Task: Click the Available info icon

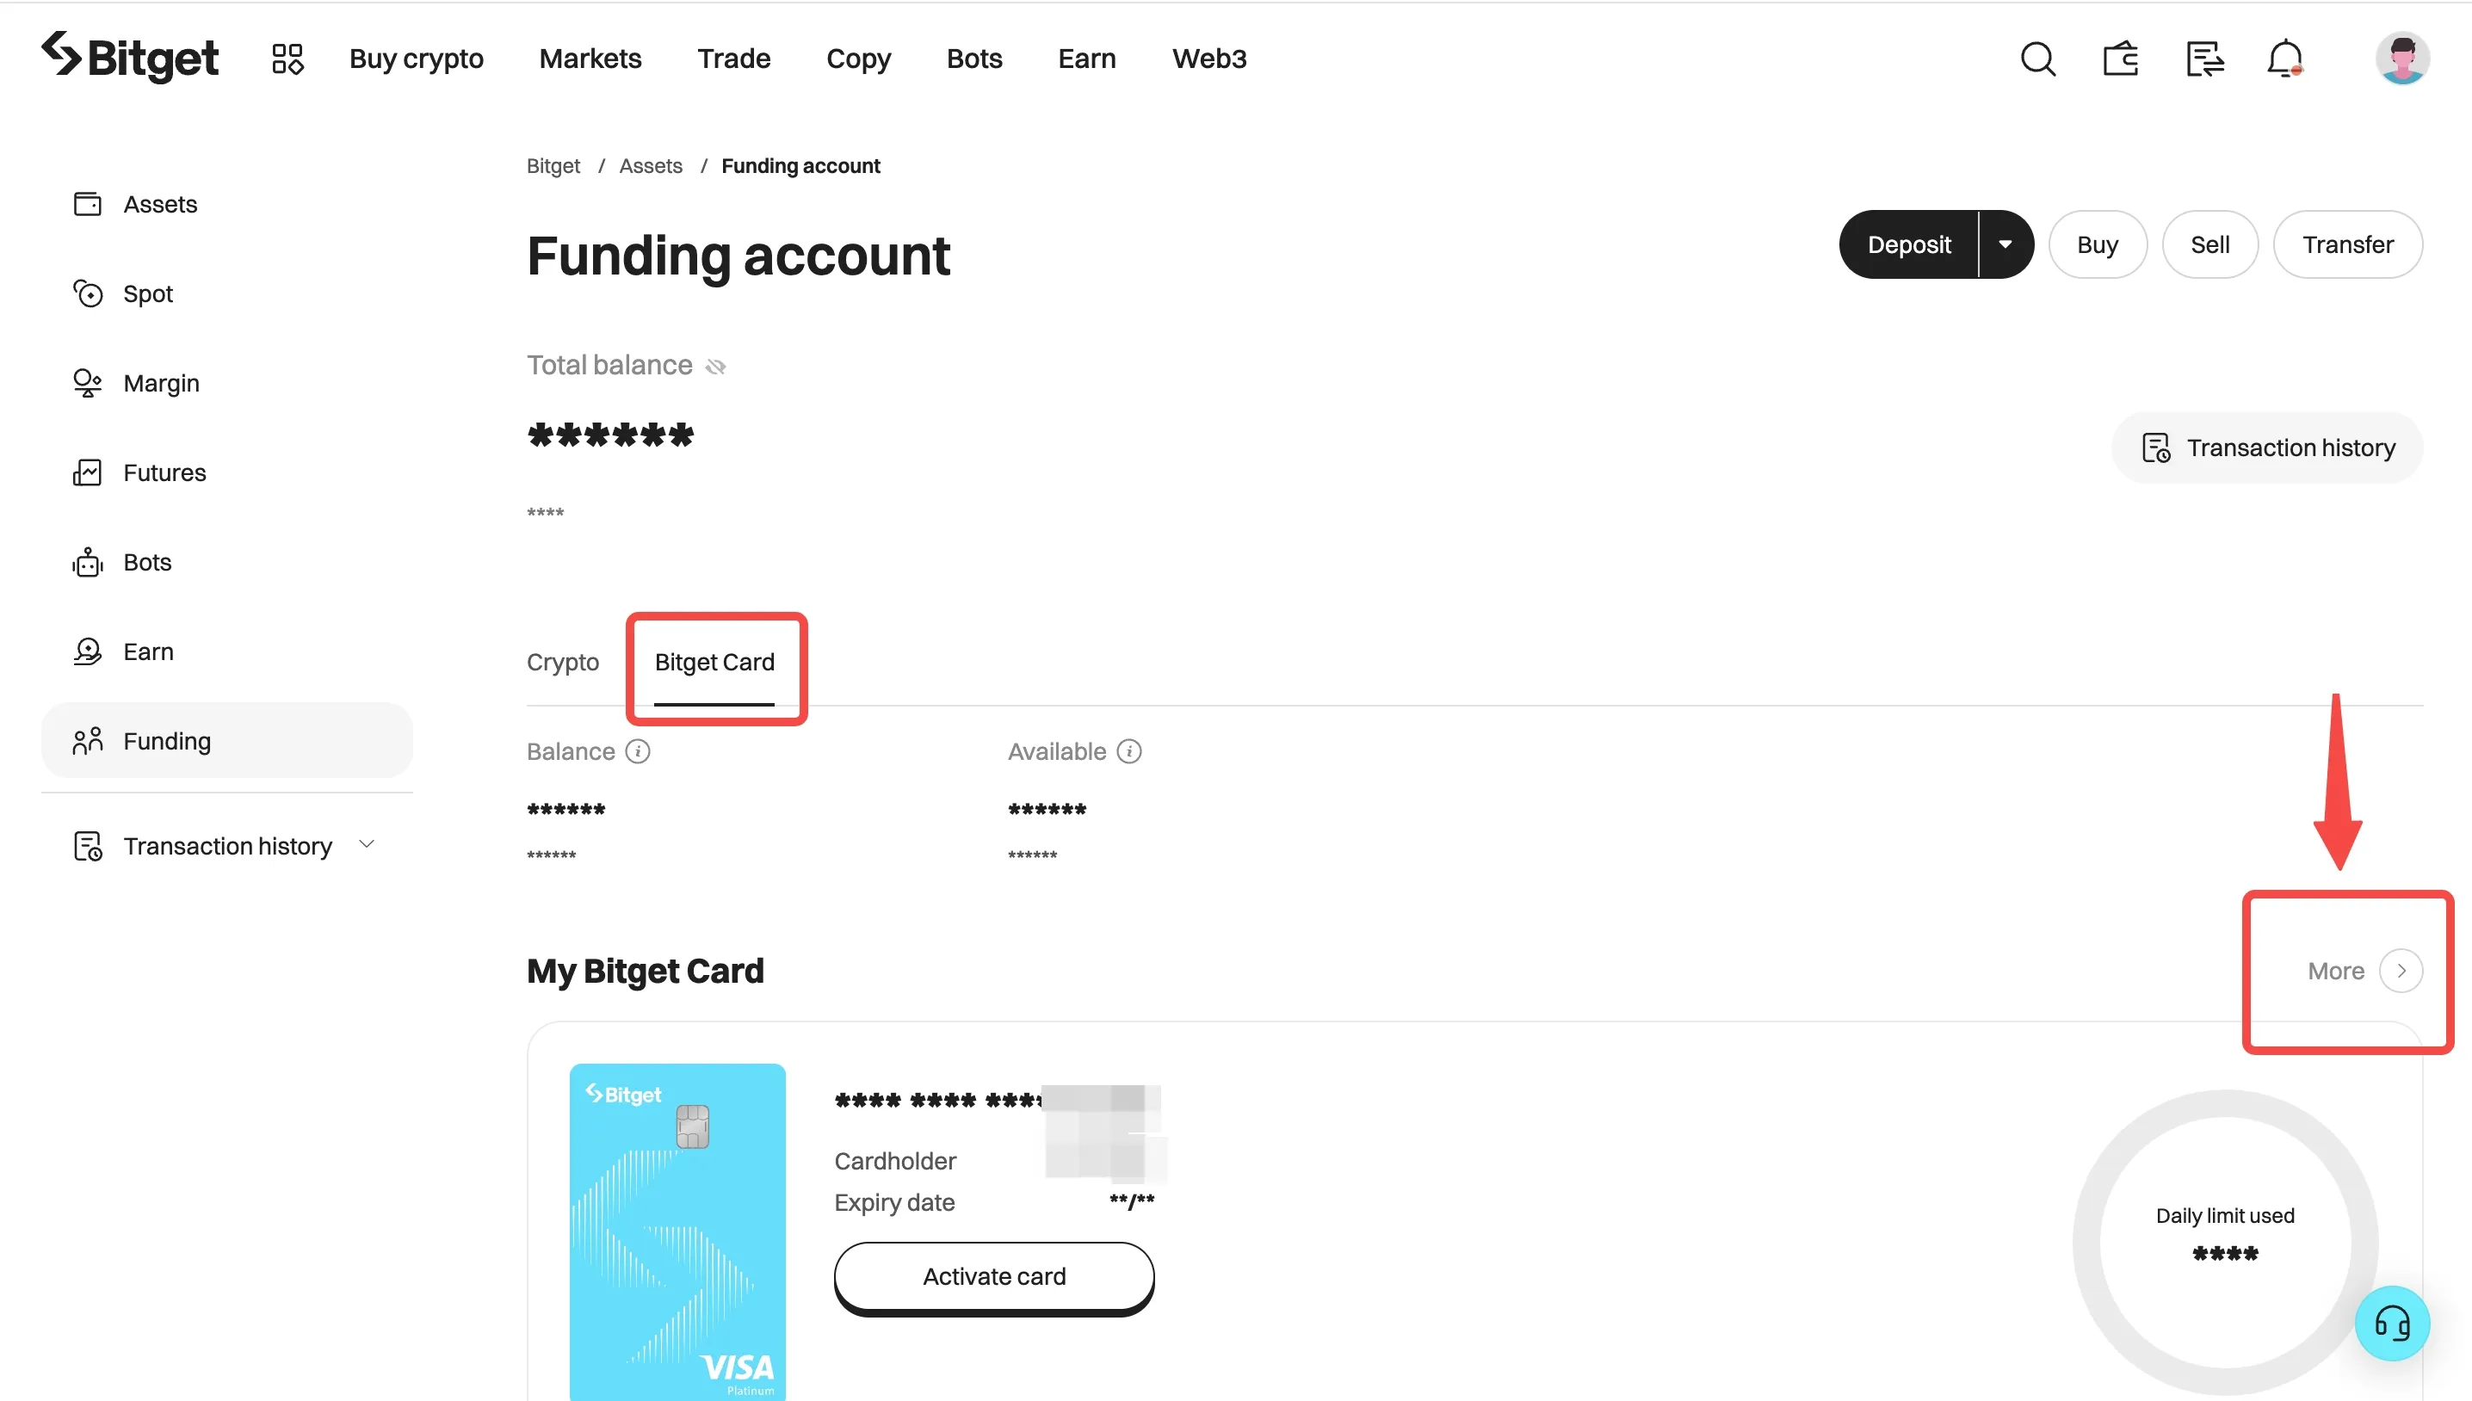Action: (1128, 751)
